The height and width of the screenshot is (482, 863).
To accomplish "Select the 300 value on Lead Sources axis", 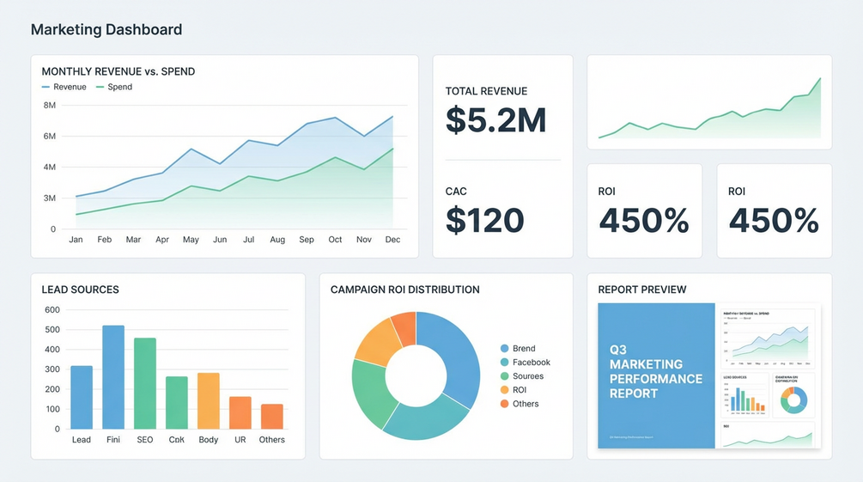I will [x=52, y=369].
